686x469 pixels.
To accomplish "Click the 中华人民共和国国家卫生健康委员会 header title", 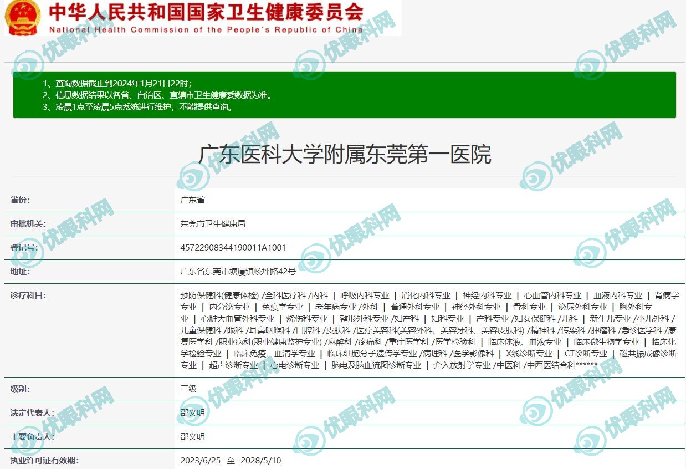I will (206, 12).
